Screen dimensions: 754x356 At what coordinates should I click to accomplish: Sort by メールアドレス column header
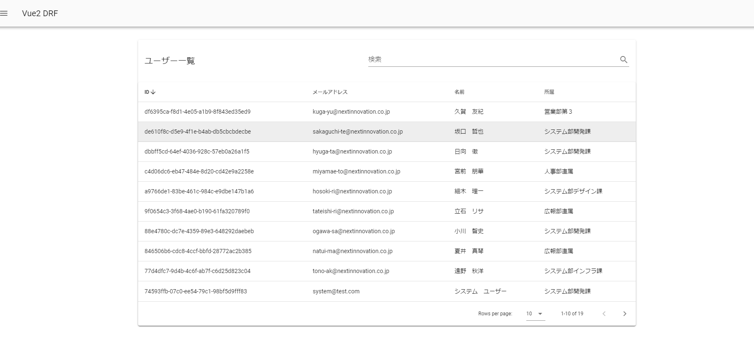click(330, 92)
